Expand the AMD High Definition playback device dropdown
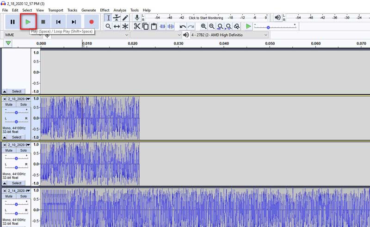Viewport: 370px width, 227px height. click(229, 35)
